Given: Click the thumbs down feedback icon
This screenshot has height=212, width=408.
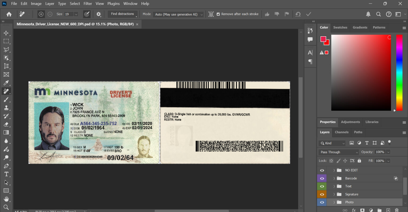Looking at the screenshot, I should click(x=277, y=14).
